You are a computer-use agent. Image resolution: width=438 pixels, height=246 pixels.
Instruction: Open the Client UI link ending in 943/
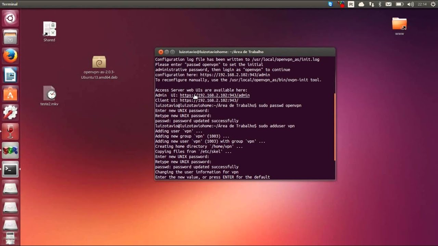[x=209, y=100]
